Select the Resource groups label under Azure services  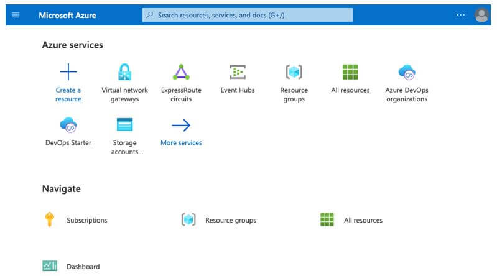click(x=294, y=94)
